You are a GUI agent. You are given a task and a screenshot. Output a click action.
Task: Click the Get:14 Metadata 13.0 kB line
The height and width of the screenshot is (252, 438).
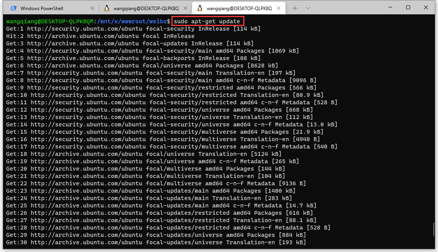click(172, 124)
